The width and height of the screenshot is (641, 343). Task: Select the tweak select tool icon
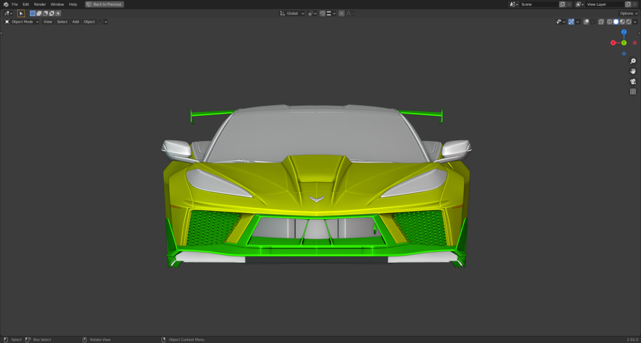(21, 13)
